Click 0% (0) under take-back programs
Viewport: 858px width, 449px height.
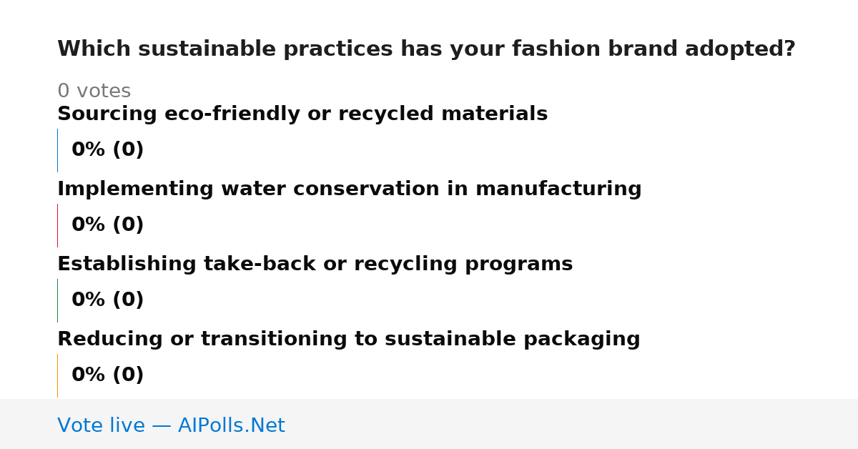(x=108, y=300)
